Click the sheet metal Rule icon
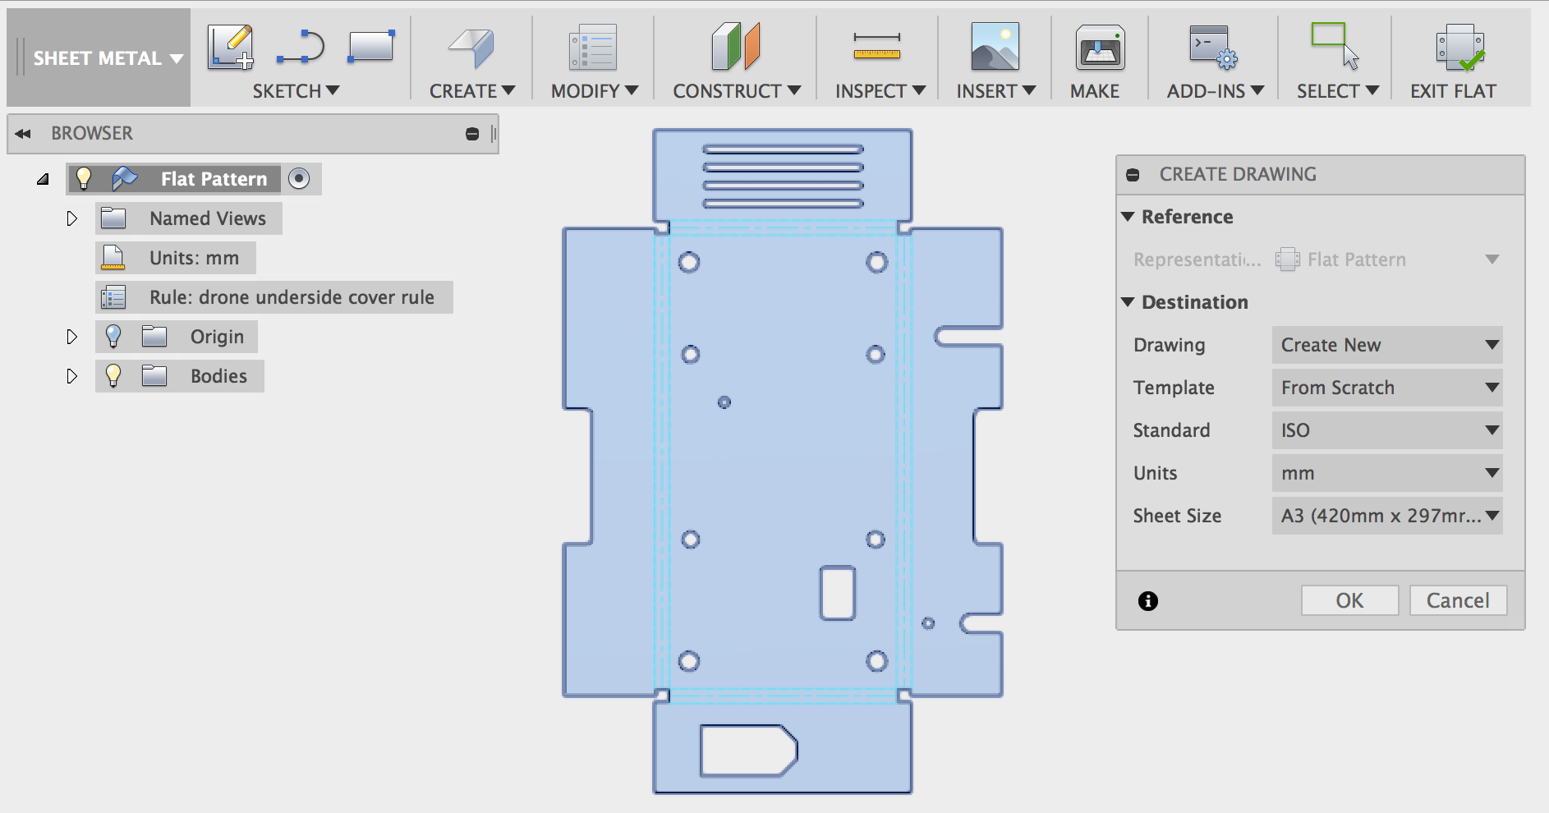The image size is (1549, 813). (x=113, y=297)
